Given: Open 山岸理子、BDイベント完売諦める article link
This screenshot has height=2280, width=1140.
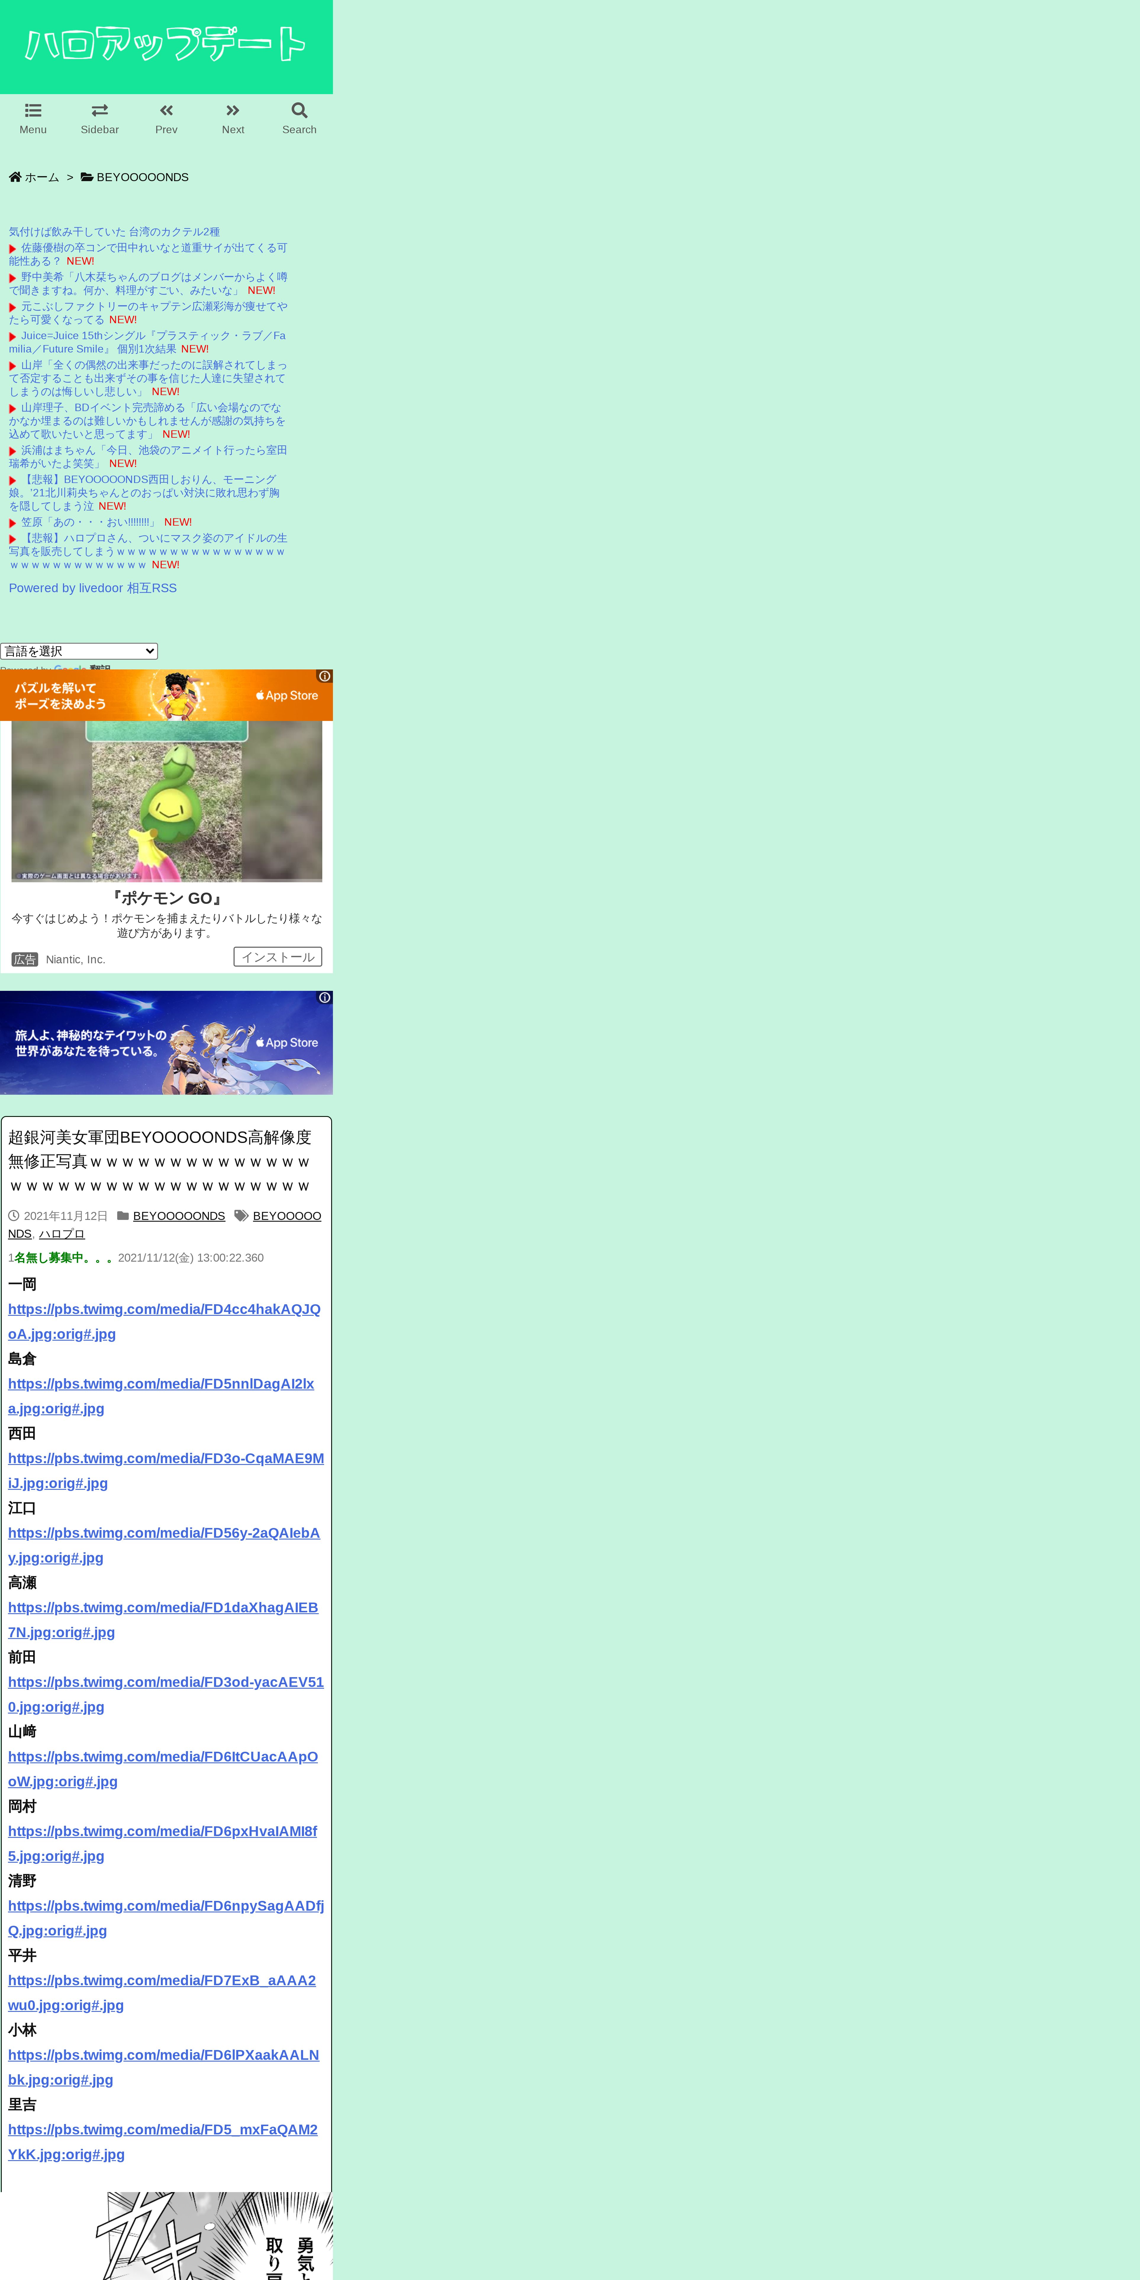Looking at the screenshot, I should tap(147, 421).
